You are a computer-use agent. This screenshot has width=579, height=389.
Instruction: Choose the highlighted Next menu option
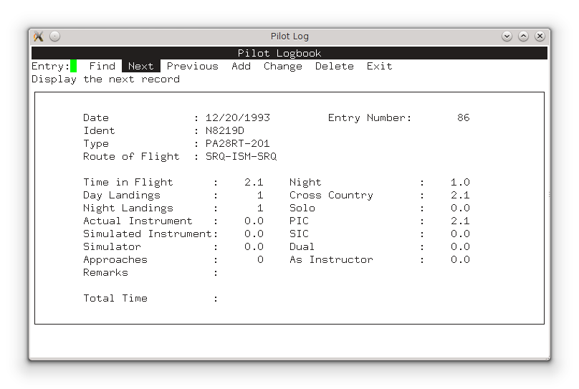140,66
